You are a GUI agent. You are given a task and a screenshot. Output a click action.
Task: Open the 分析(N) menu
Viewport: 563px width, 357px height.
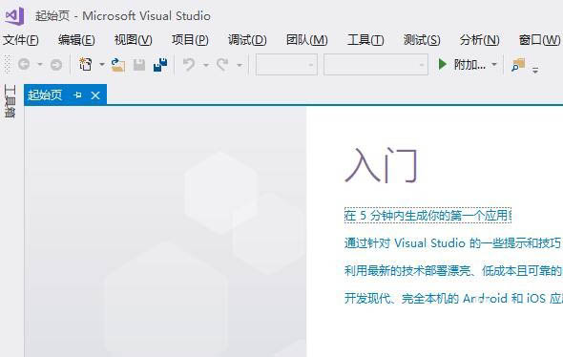[480, 39]
